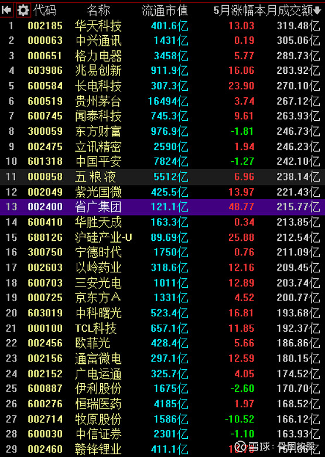Select stock row 紫光国微
Viewport: 325px width, 457px height.
163,192
